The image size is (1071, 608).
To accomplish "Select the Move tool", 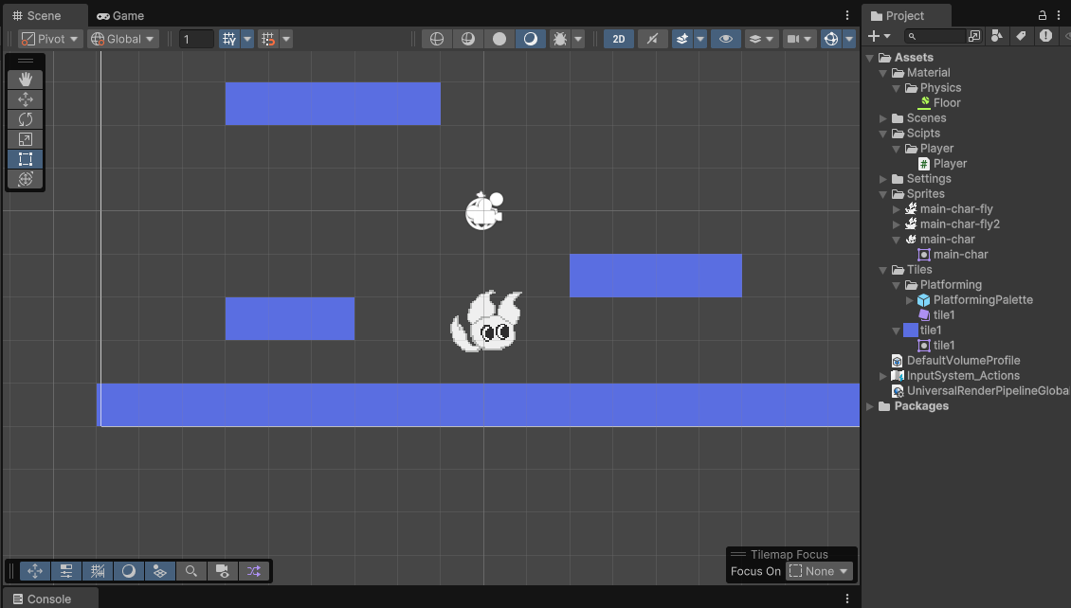I will pos(26,99).
